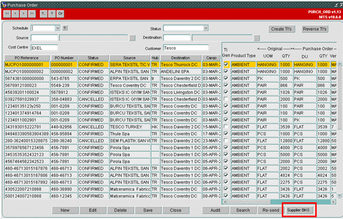The height and width of the screenshot is (219, 343).
Task: Click the Save button
Action: tap(148, 210)
